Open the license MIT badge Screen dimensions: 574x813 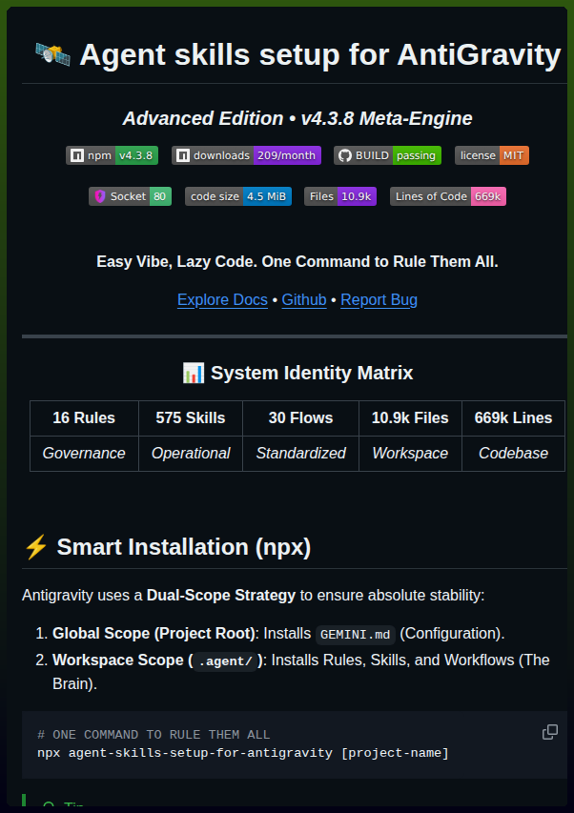click(492, 155)
